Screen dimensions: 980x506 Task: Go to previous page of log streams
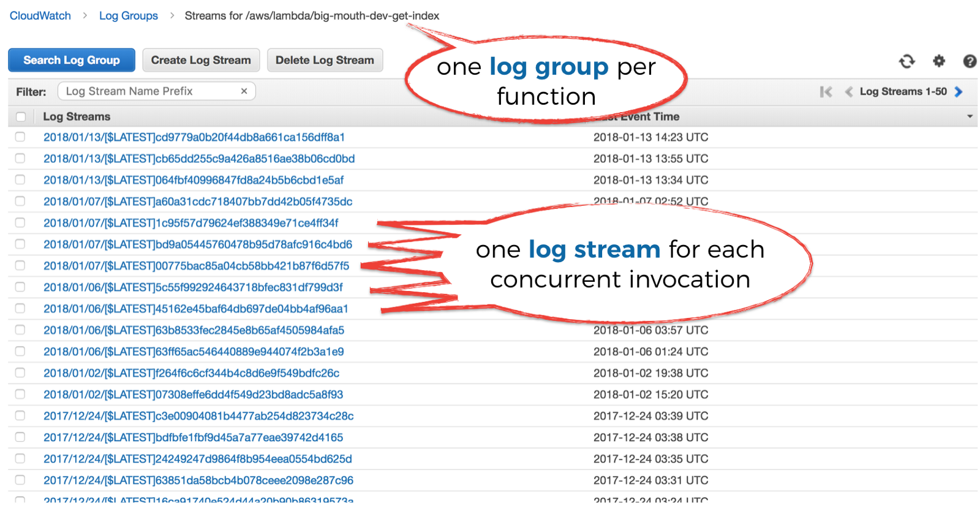[x=848, y=92]
